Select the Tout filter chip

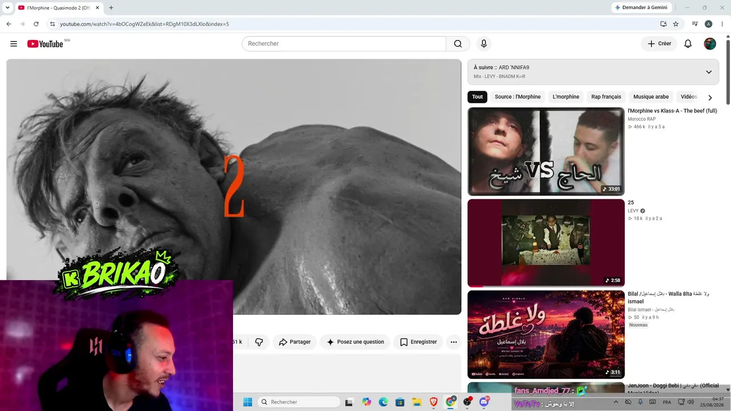point(477,97)
